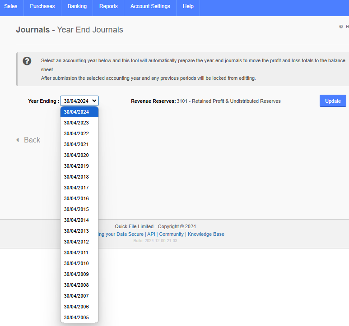Select 30/04/2023 year ending option
Image resolution: width=349 pixels, height=326 pixels.
79,123
